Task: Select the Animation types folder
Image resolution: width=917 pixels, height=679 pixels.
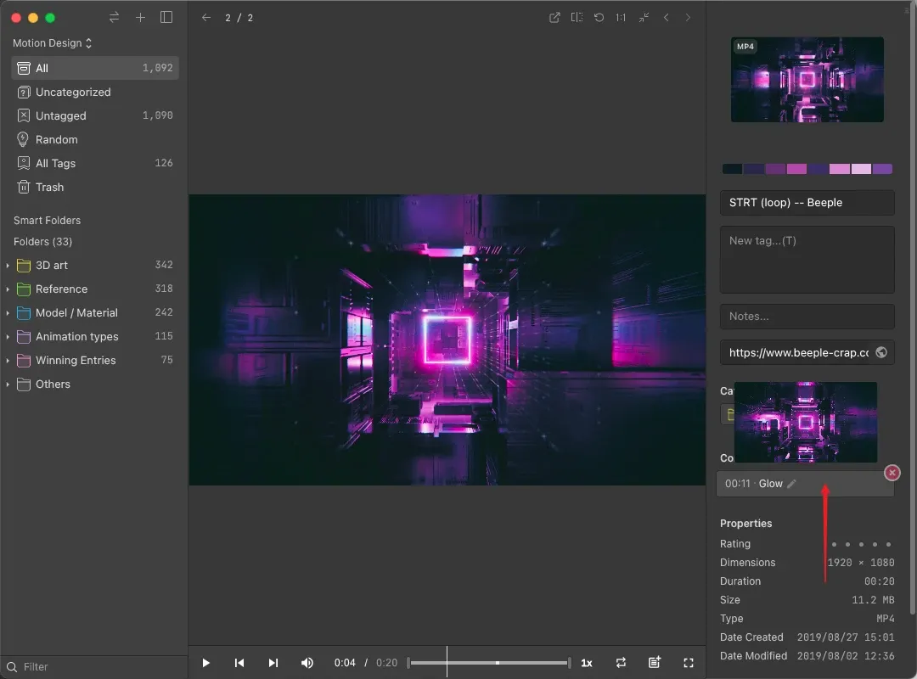Action: point(95,337)
